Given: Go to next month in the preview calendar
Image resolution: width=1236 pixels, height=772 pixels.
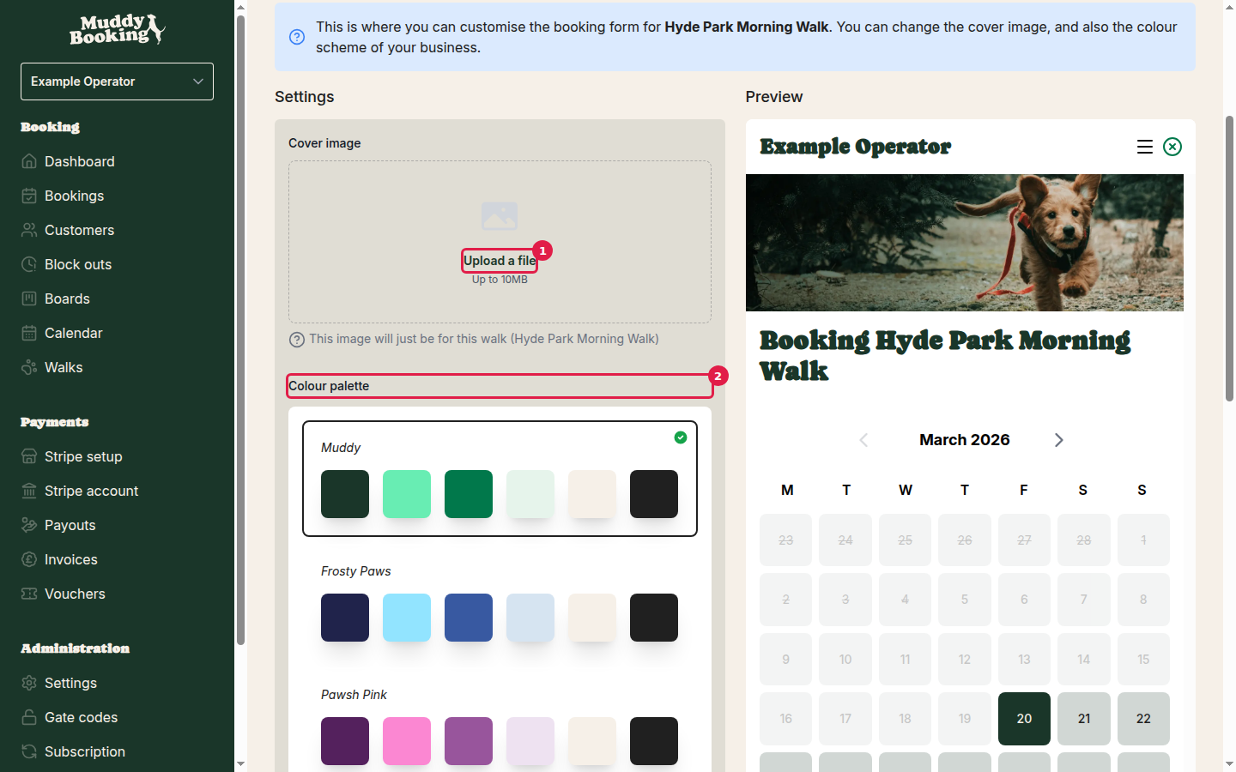Looking at the screenshot, I should pos(1058,439).
